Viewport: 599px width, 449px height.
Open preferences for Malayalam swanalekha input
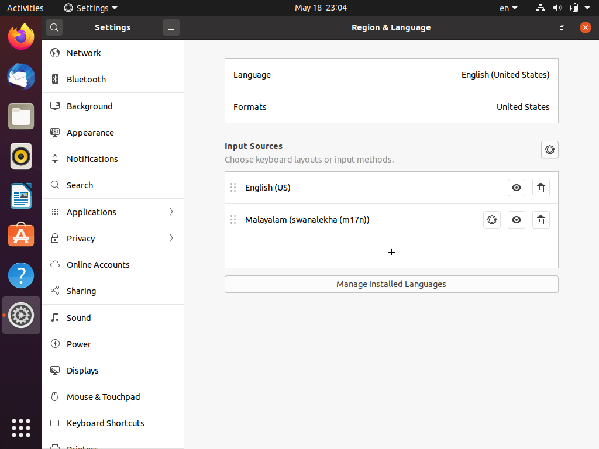pos(492,220)
